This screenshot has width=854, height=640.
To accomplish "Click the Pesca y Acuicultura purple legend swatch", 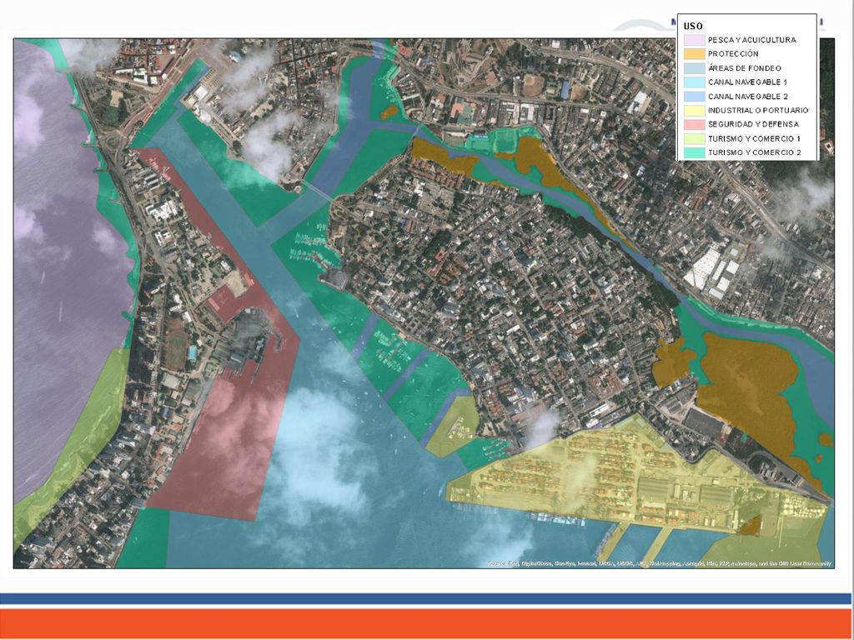I will click(x=694, y=40).
